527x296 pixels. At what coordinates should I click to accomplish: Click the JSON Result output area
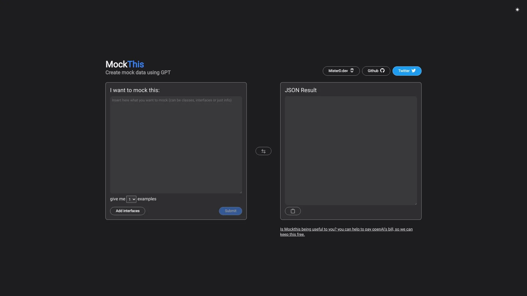pos(351,150)
